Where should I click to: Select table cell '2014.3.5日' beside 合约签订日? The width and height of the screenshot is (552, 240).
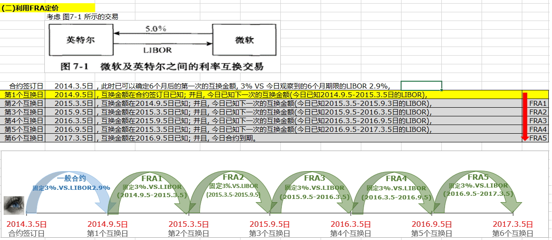click(70, 86)
